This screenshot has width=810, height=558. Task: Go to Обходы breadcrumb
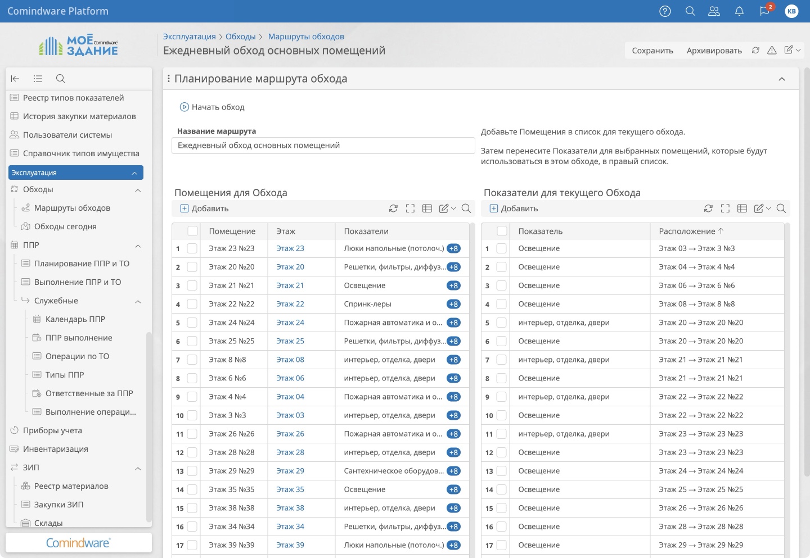(x=241, y=37)
